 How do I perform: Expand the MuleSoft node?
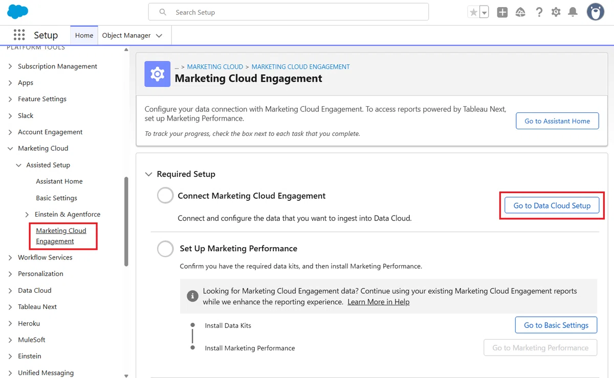[10, 340]
